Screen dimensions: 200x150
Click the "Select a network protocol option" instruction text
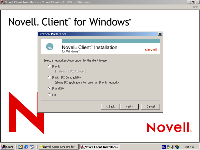(75, 60)
